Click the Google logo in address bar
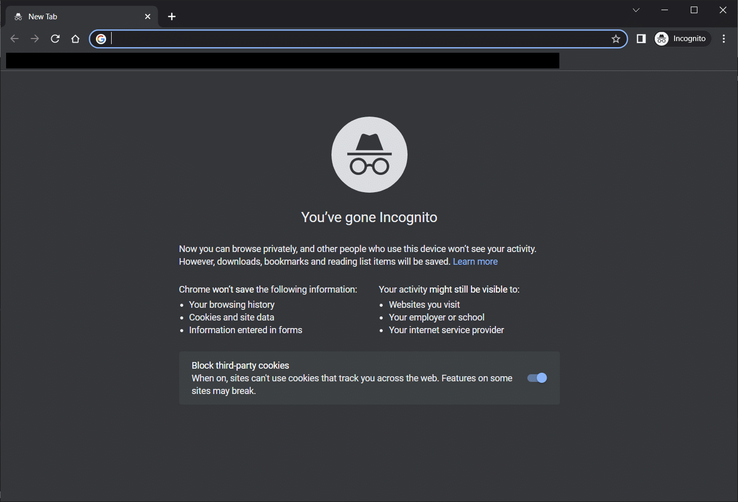 pyautogui.click(x=101, y=39)
